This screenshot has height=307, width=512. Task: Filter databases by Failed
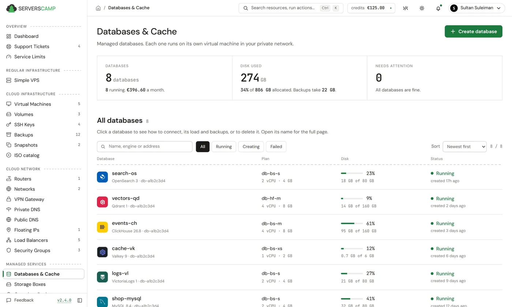[276, 147]
